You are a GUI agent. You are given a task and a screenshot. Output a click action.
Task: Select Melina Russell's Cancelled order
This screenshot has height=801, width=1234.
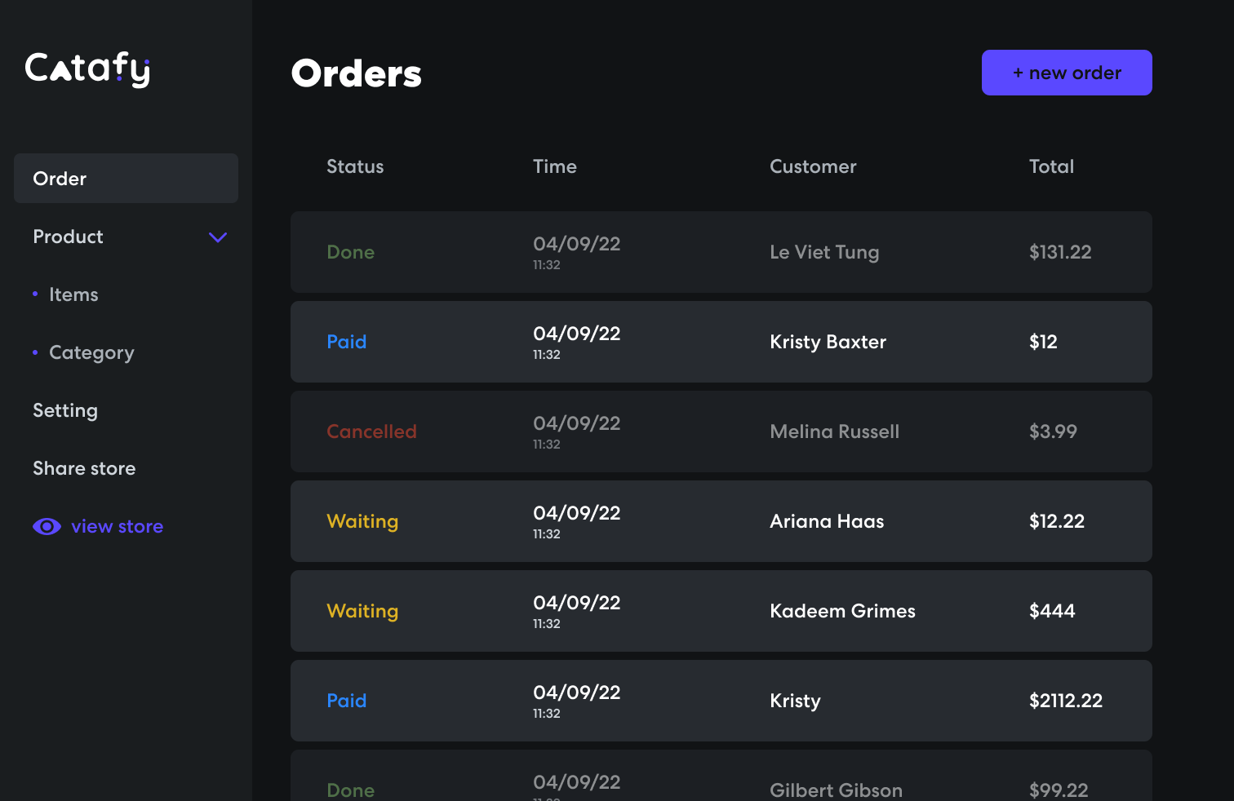(721, 432)
